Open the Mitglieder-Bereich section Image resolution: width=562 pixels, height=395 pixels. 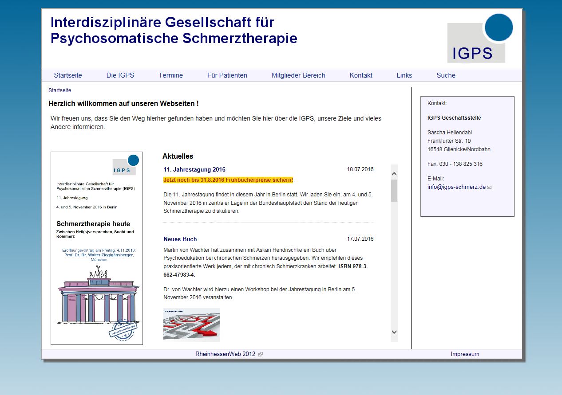pyautogui.click(x=298, y=75)
